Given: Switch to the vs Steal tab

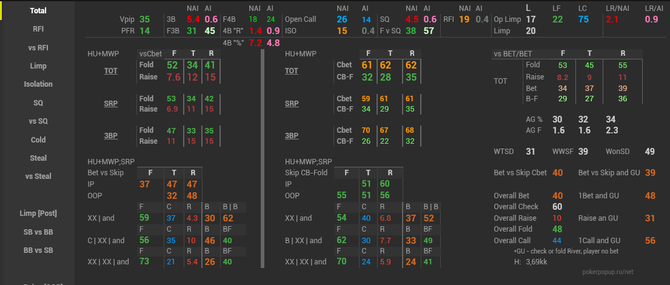Looking at the screenshot, I should coord(38,176).
